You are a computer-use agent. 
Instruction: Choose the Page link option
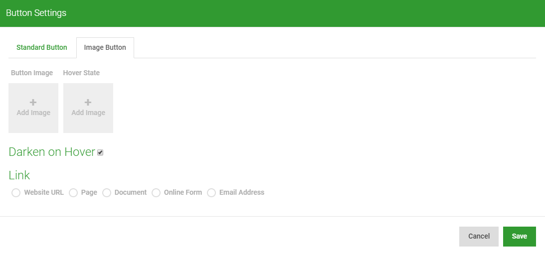(73, 192)
